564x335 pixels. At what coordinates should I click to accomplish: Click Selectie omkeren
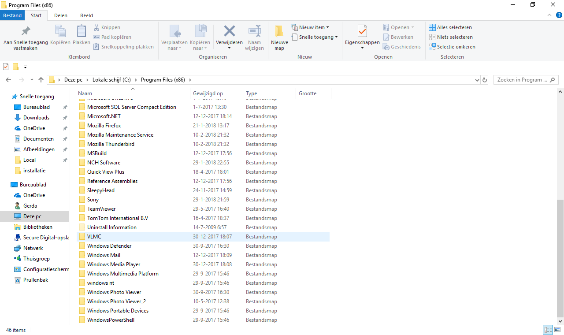tap(452, 47)
